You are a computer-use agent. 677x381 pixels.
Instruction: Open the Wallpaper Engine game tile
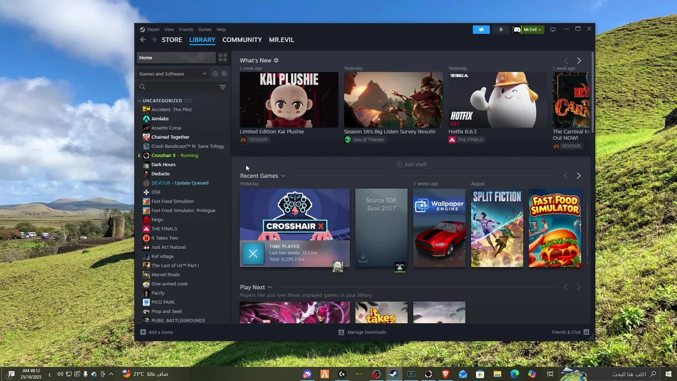tap(439, 228)
